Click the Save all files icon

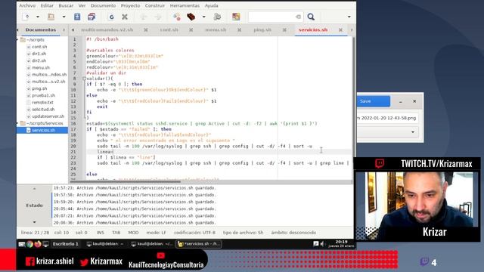pyautogui.click(x=92, y=17)
